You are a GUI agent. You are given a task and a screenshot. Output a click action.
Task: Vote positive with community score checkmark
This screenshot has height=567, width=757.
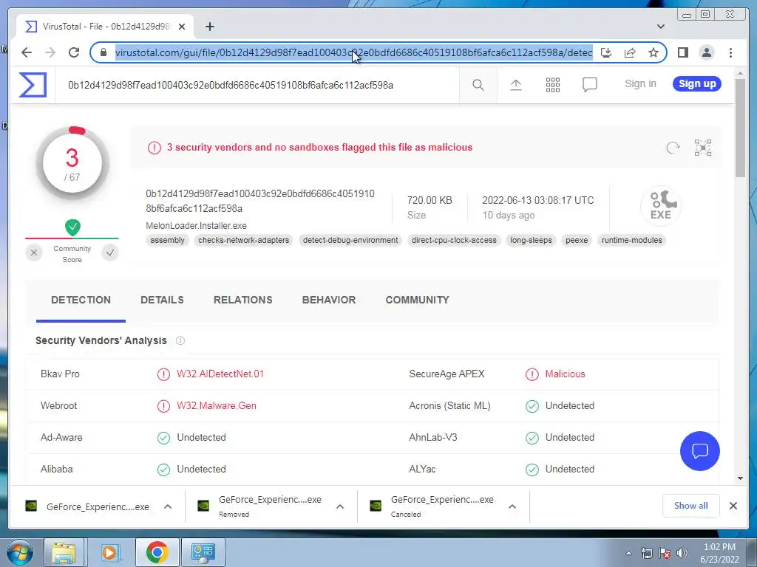point(110,252)
